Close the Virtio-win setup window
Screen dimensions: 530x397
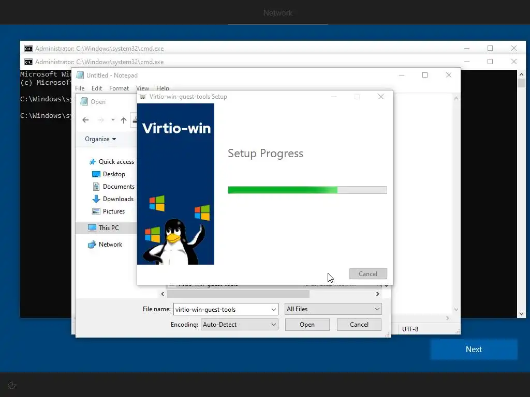coord(381,97)
